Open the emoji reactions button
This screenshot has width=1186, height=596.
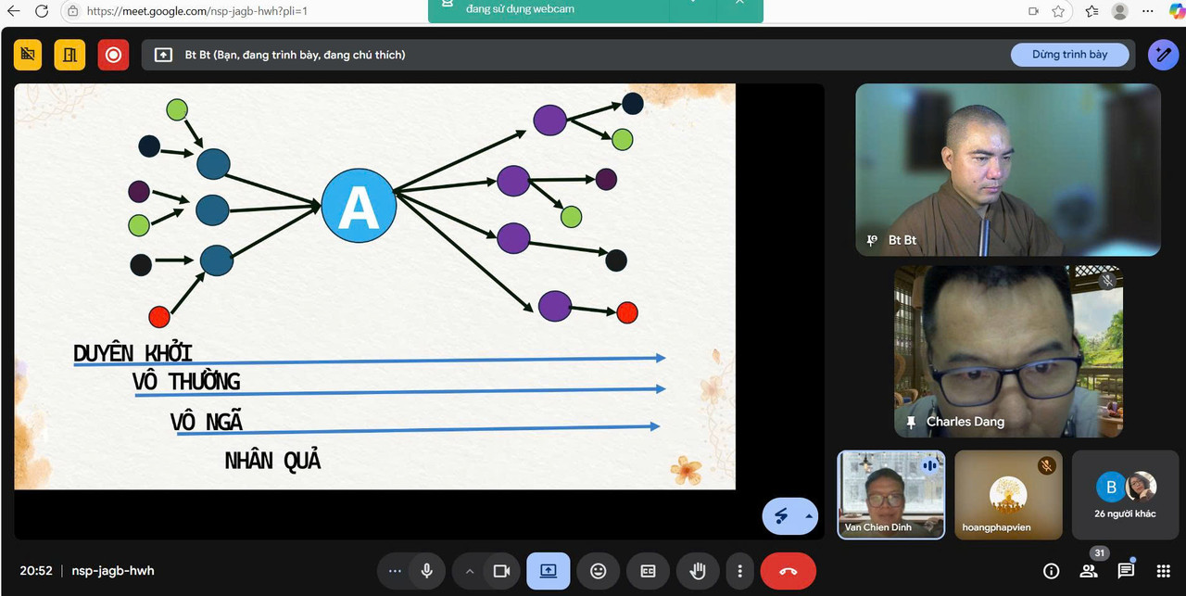coord(599,571)
